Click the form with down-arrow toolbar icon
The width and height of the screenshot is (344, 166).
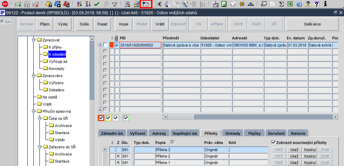click(x=216, y=4)
